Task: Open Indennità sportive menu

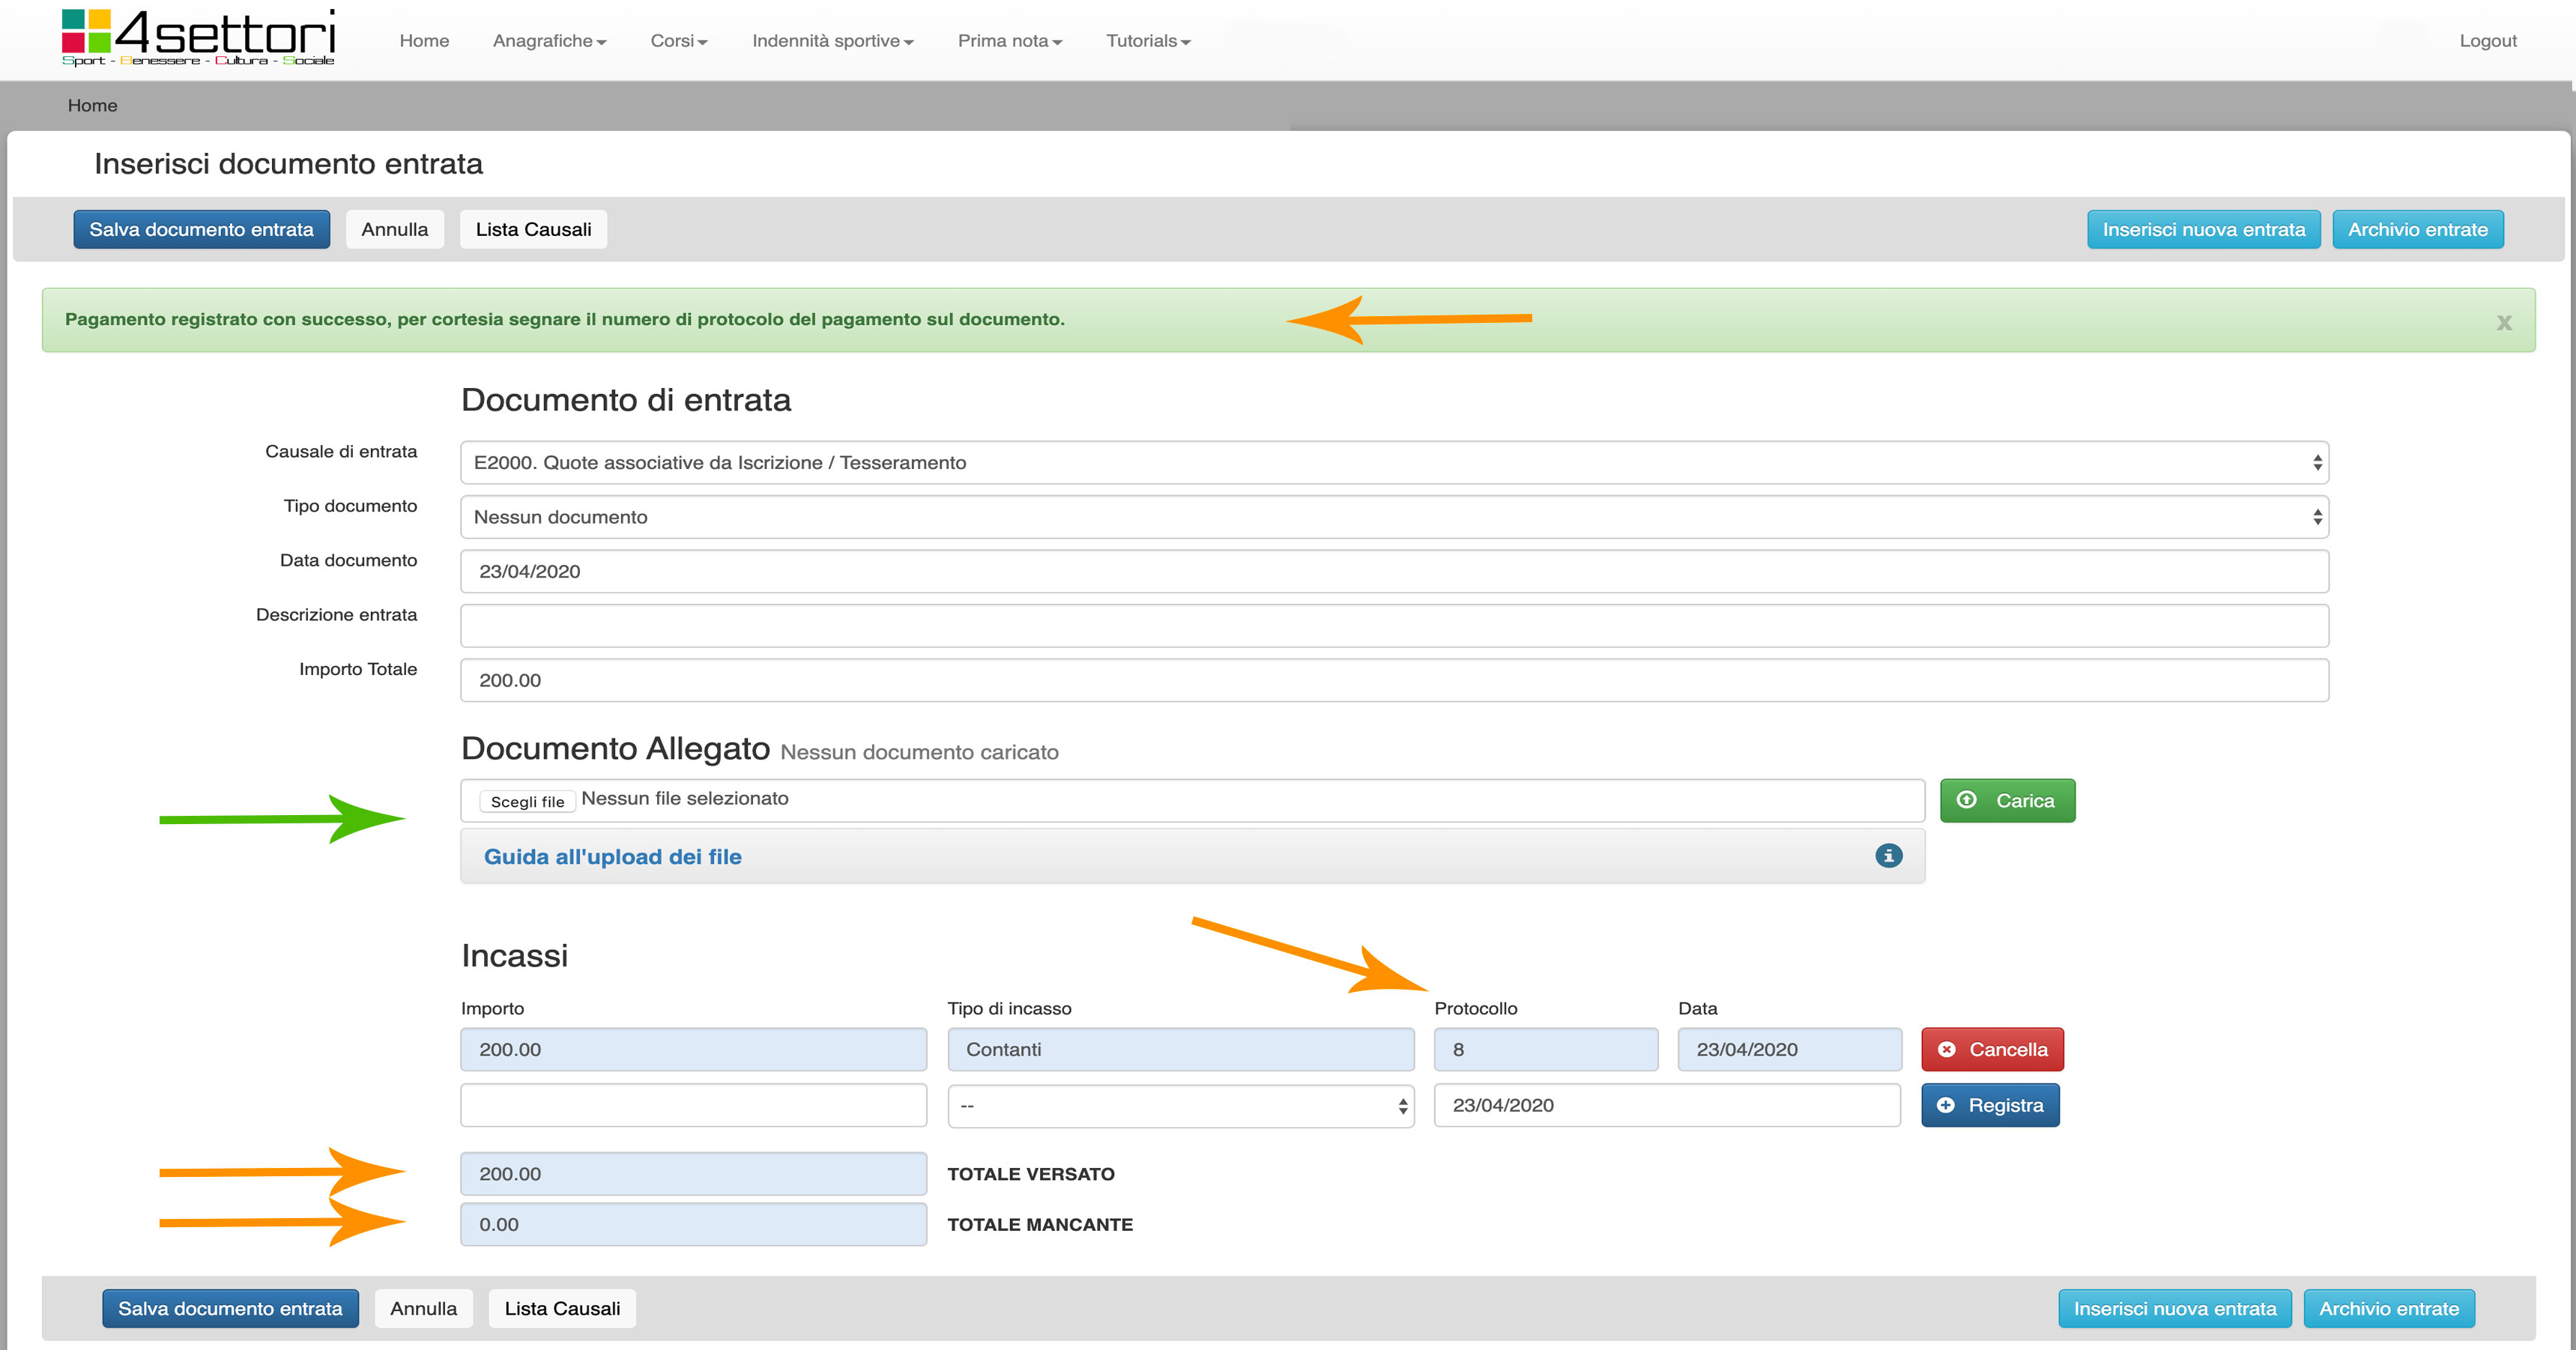Action: coord(832,41)
